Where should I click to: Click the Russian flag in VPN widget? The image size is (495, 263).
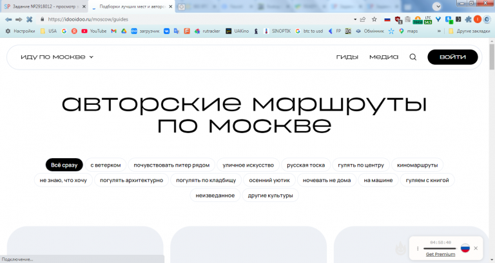[465, 248]
